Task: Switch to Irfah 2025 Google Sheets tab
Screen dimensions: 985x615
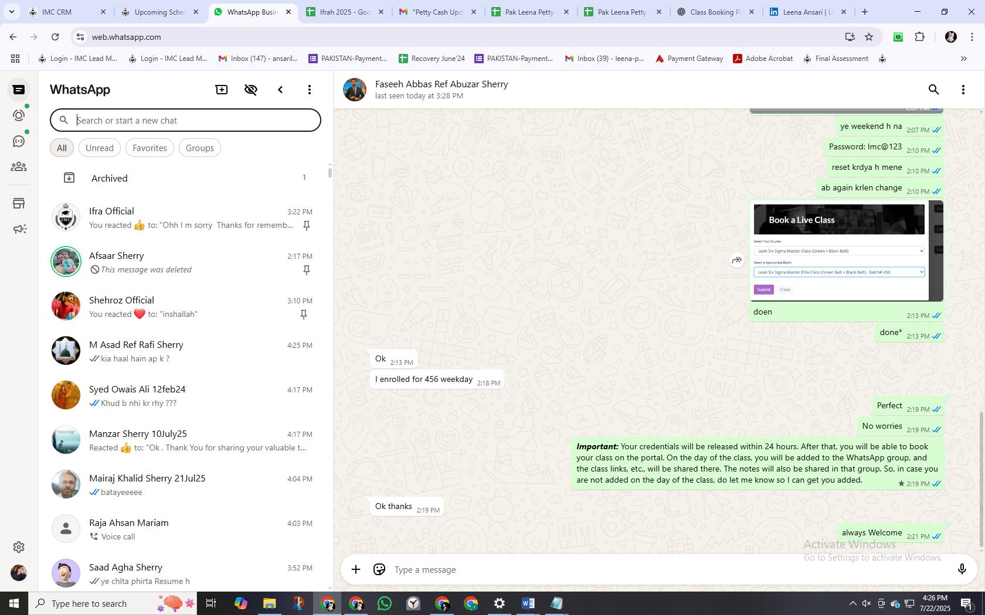Action: [x=346, y=12]
